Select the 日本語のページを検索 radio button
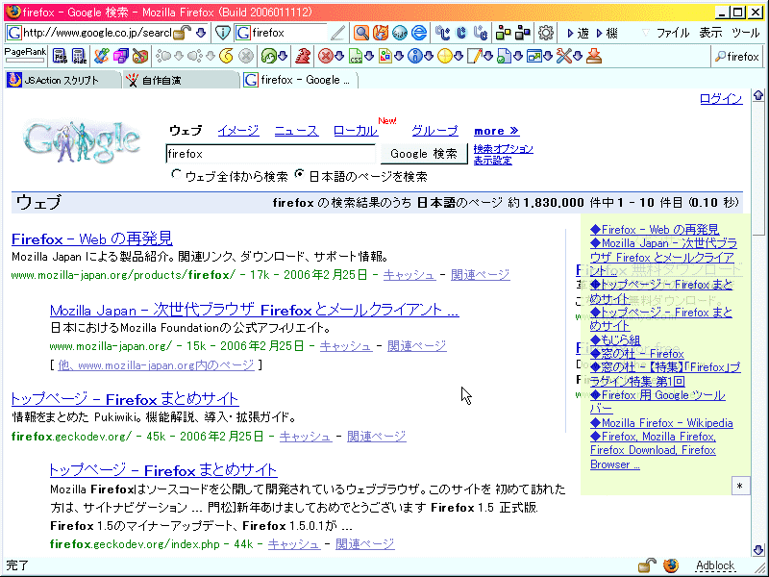 [x=299, y=174]
